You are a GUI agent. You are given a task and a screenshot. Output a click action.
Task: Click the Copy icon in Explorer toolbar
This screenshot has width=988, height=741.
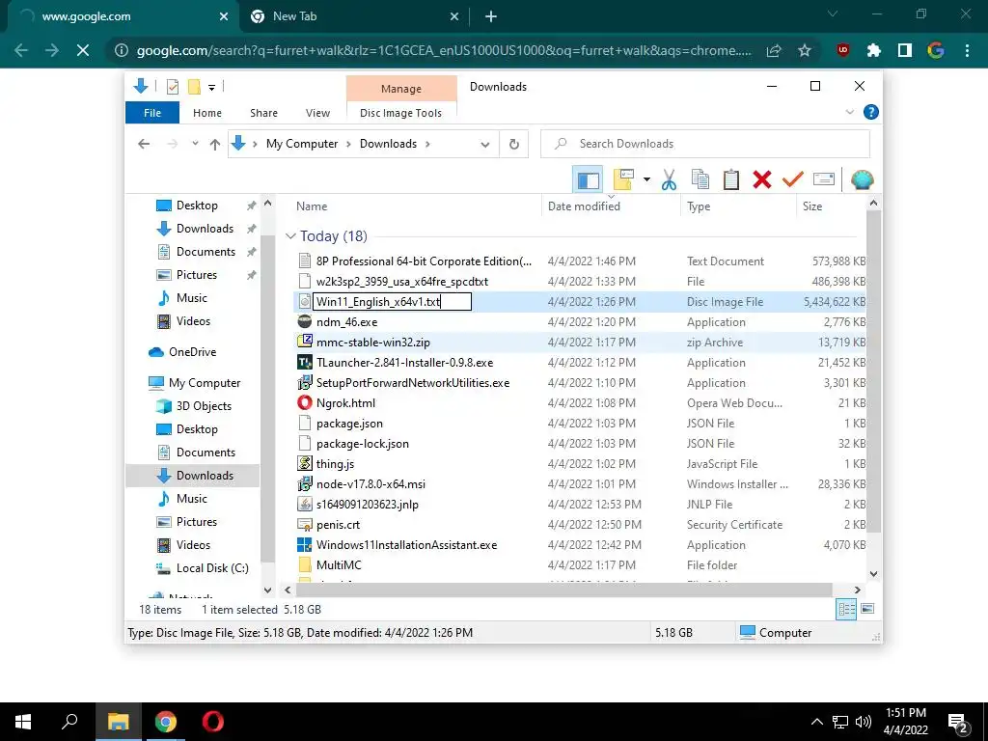[x=700, y=180]
